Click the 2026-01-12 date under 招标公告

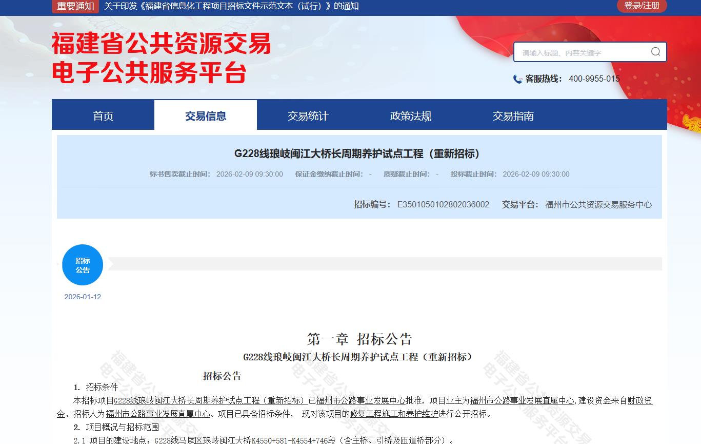[83, 297]
